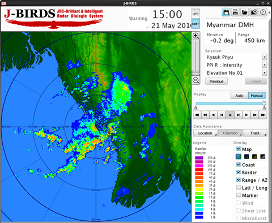Image resolution: width=272 pixels, height=223 pixels.
Task: Click the red 100 legend swatch
Action: [x=199, y=170]
